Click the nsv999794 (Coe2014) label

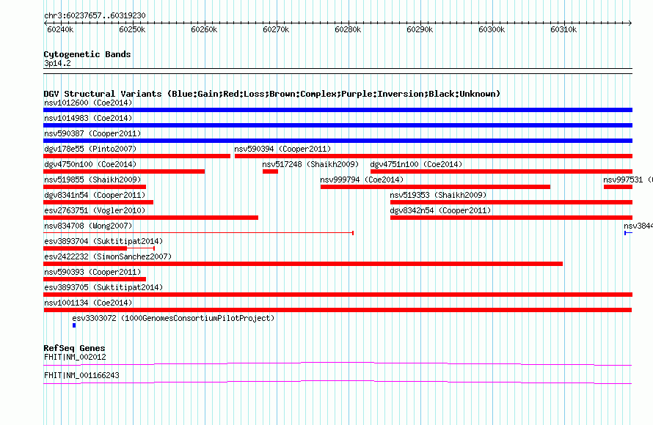click(x=362, y=180)
